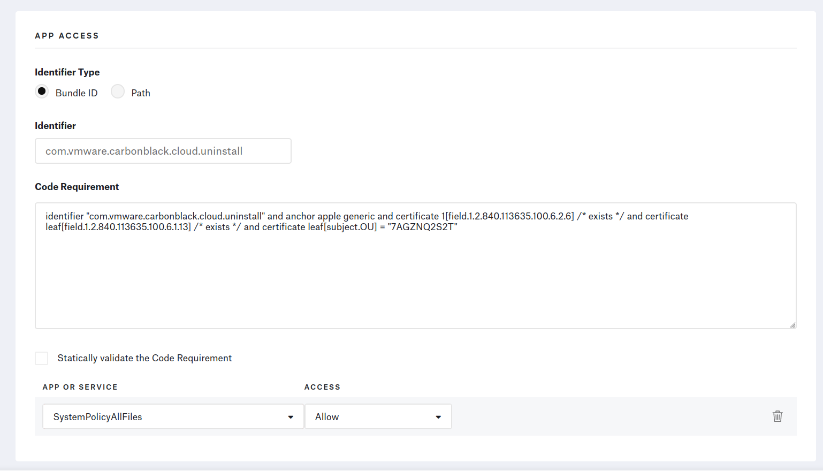
Task: Select the Bundle ID radio button
Action: (x=42, y=92)
